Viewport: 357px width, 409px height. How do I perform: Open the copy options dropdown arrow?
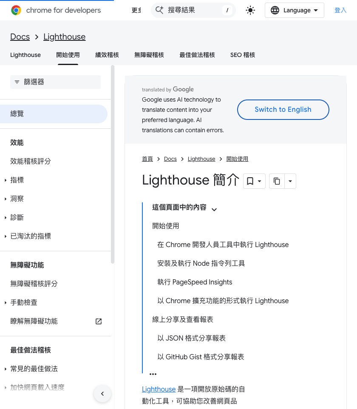coord(290,181)
